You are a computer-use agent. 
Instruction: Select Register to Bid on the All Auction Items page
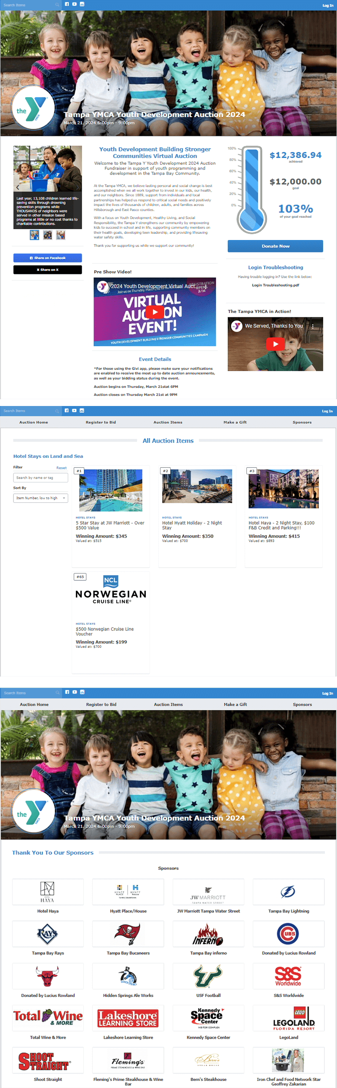click(x=101, y=422)
